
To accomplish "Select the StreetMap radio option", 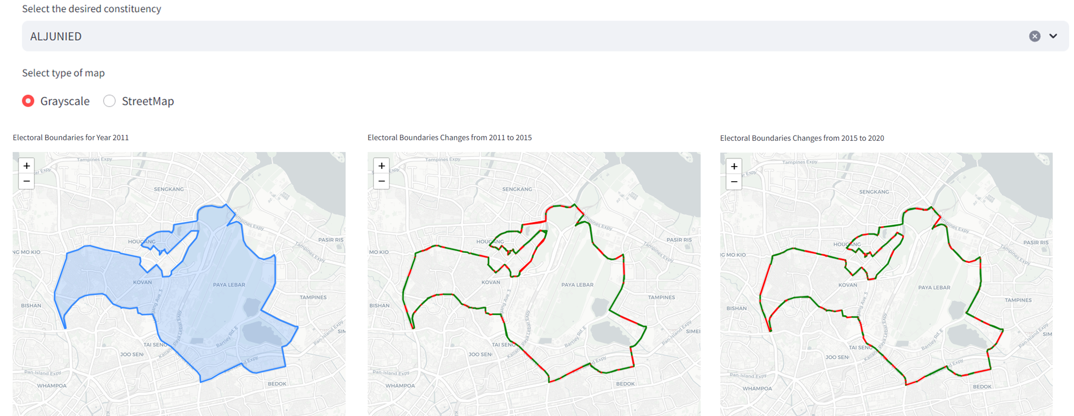I will (110, 101).
